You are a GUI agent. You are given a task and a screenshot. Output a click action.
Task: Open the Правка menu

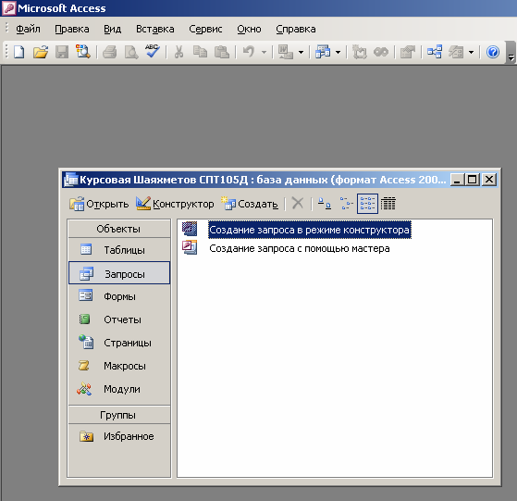72,29
